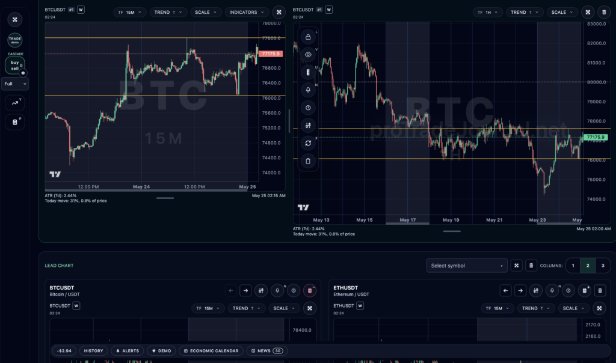Click the add-to-list plus icon on the ETHUSDT card
This screenshot has height=363, width=616.
[x=585, y=291]
